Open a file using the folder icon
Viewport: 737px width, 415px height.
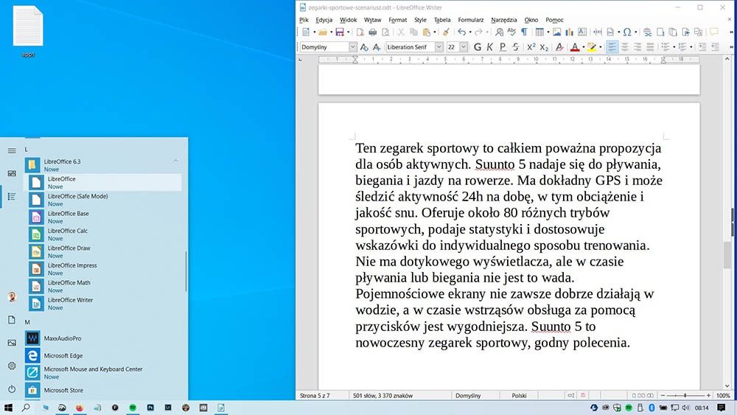(323, 32)
